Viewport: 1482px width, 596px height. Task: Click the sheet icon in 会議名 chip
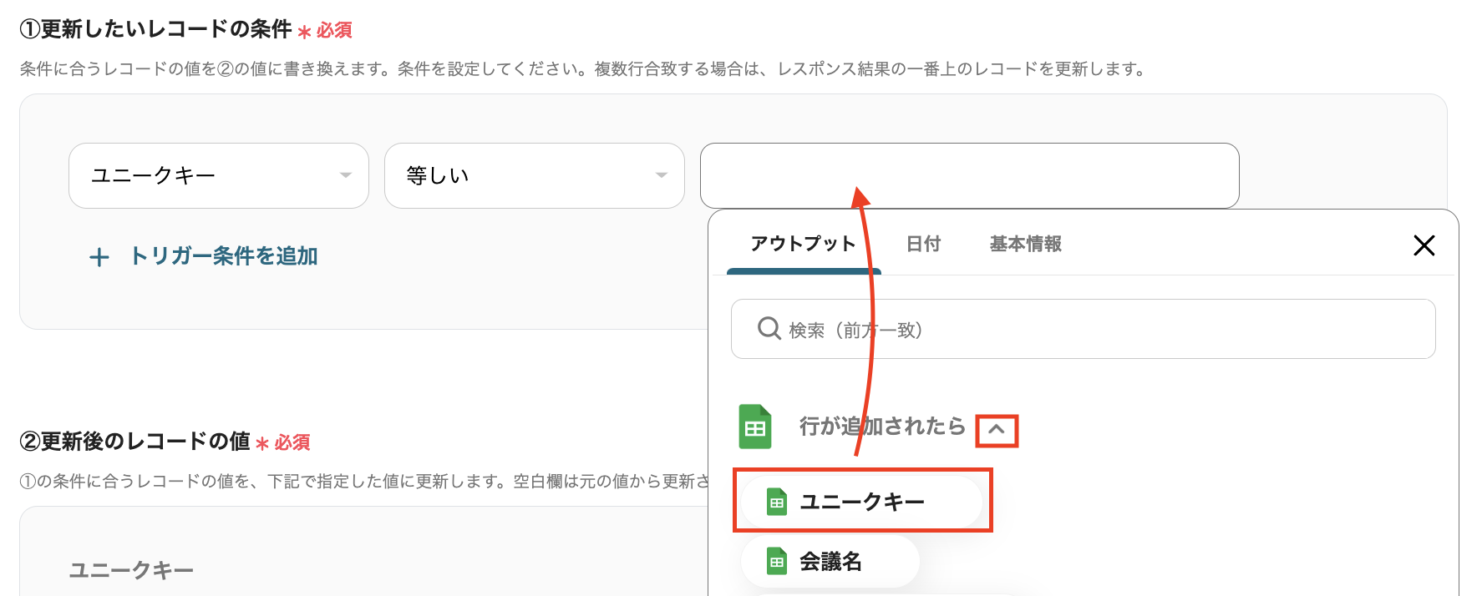[777, 562]
